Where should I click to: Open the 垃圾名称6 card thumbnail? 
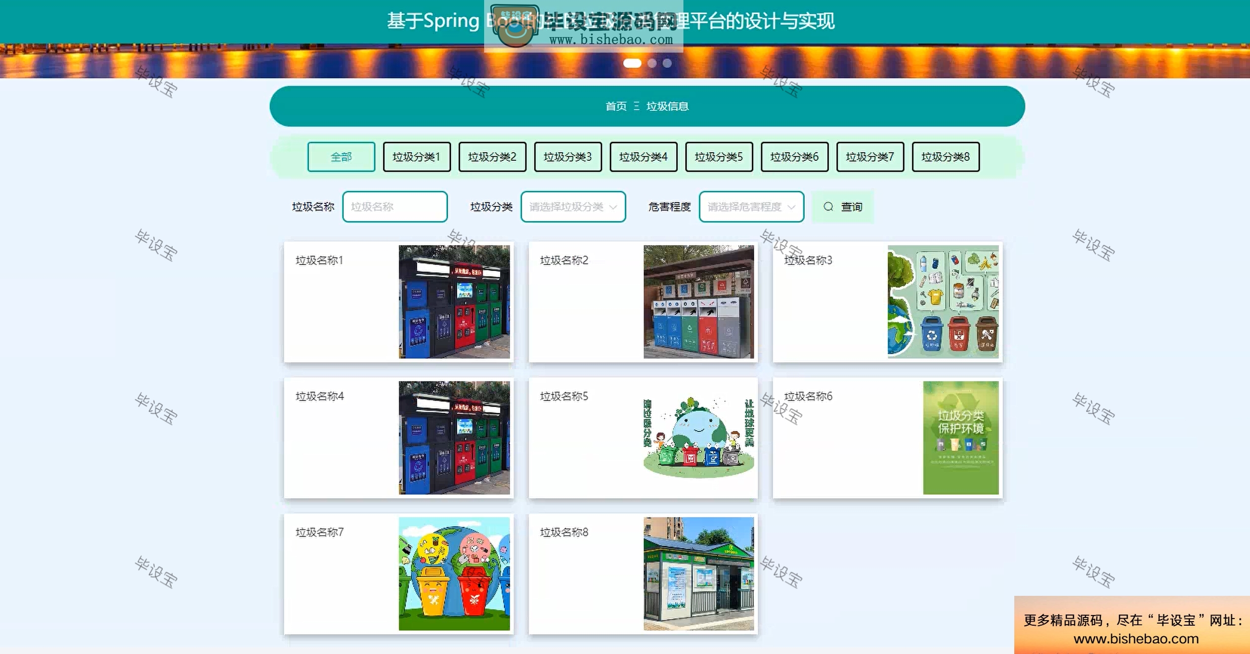point(961,438)
